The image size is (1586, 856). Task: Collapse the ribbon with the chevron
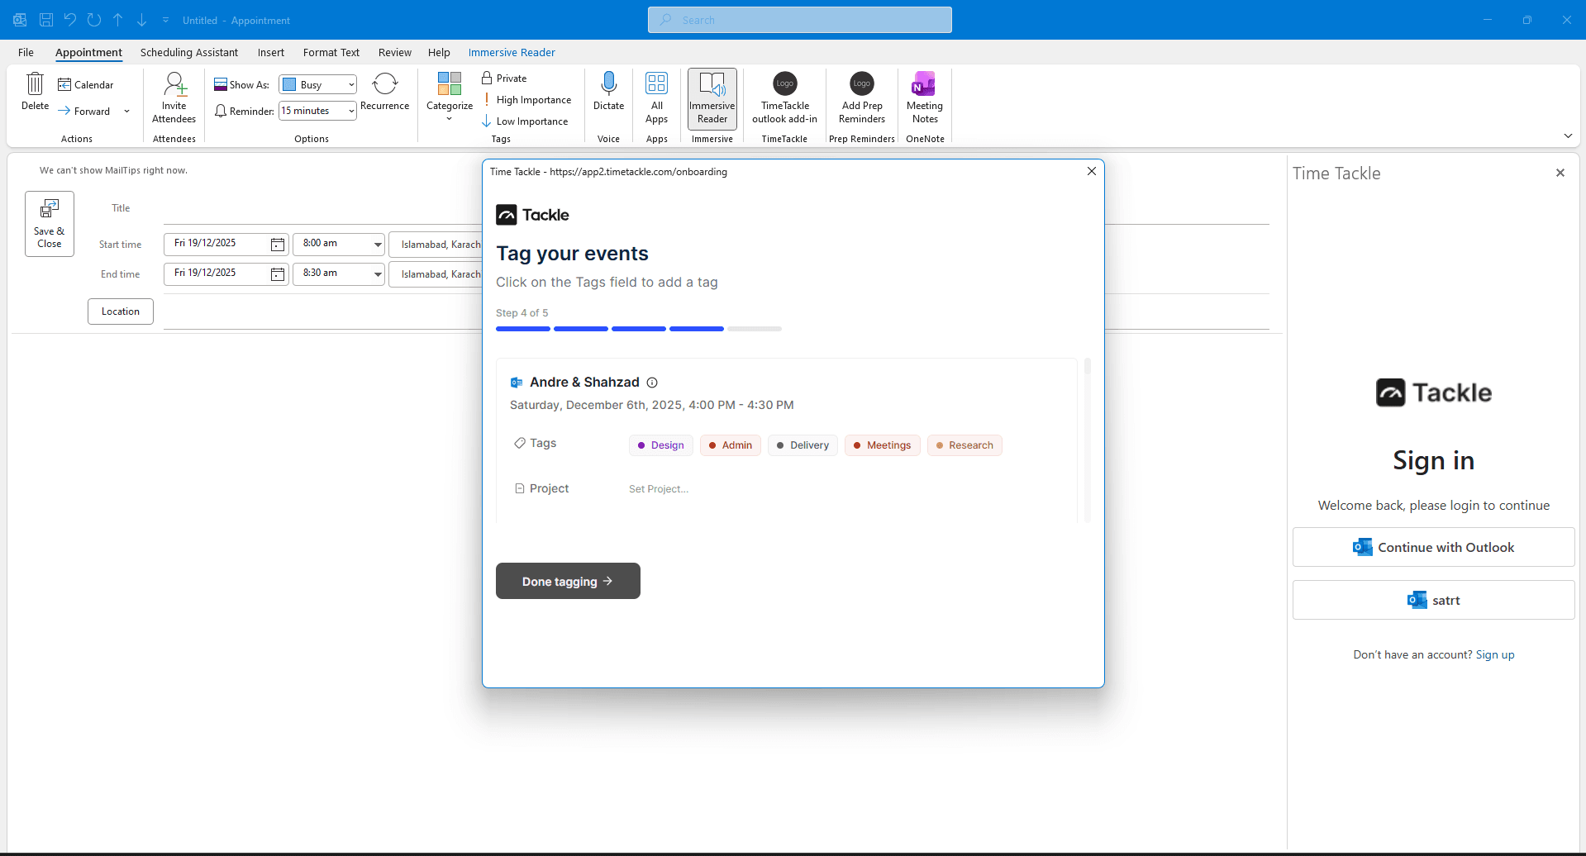[1568, 136]
